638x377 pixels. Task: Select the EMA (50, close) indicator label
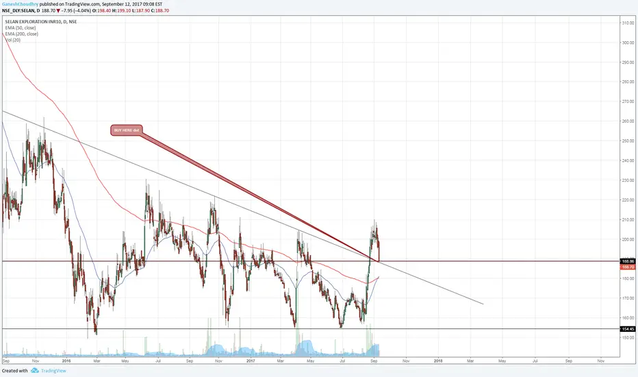(21, 27)
